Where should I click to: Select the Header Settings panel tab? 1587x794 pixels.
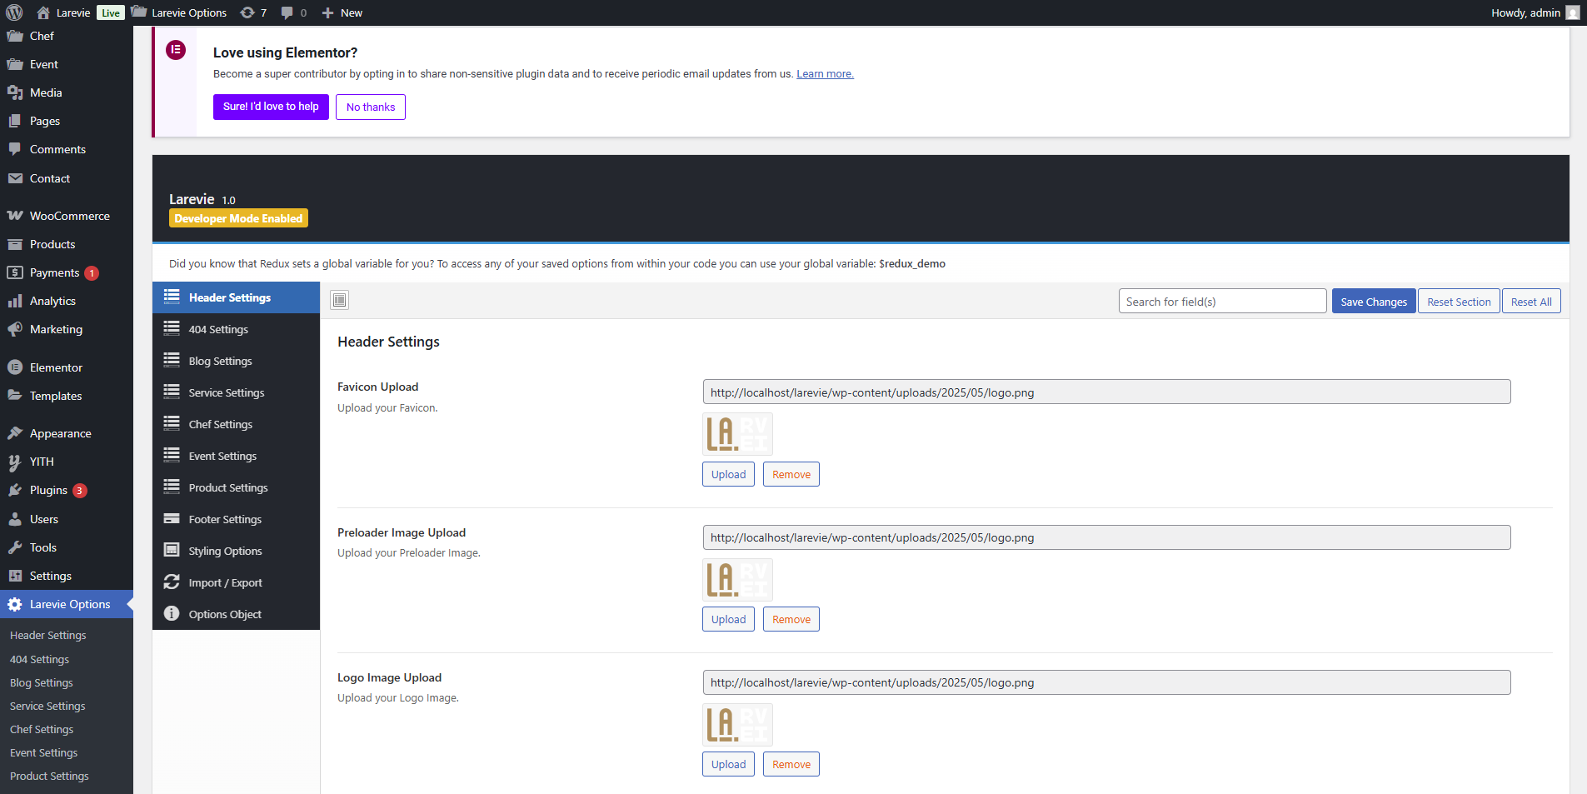[236, 297]
